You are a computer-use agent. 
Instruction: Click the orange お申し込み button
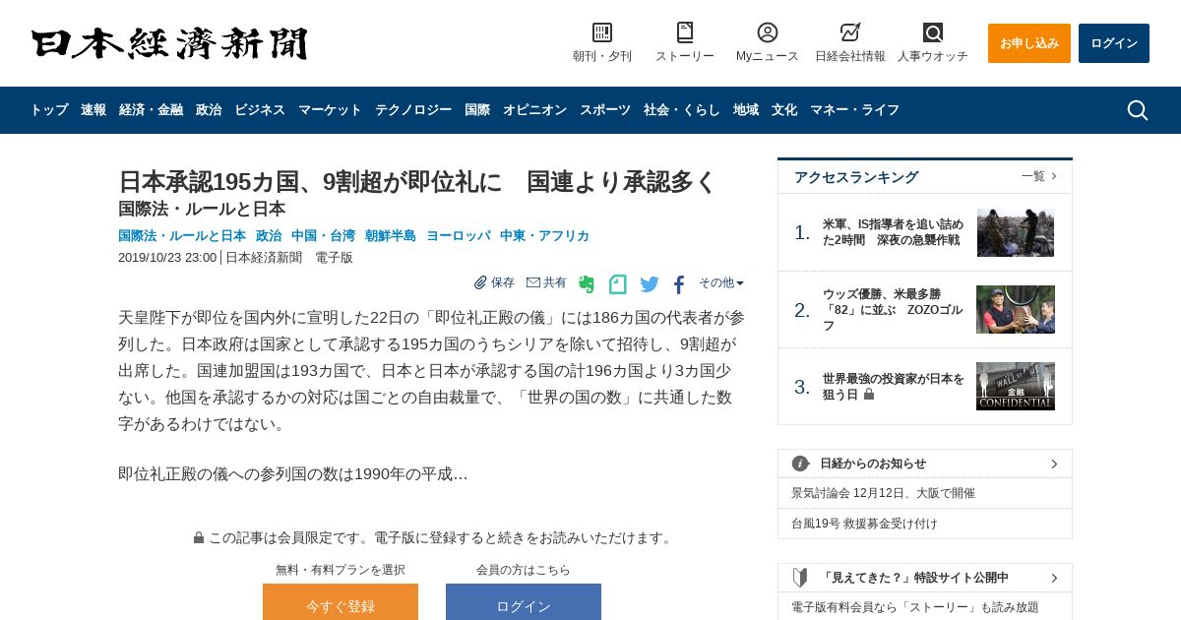[x=1029, y=43]
